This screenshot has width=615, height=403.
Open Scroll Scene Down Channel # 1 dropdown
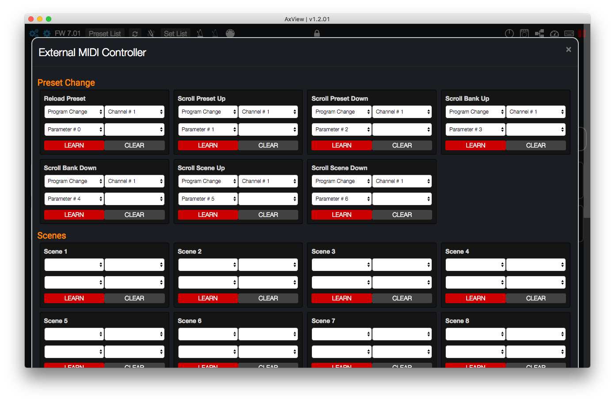tap(402, 181)
